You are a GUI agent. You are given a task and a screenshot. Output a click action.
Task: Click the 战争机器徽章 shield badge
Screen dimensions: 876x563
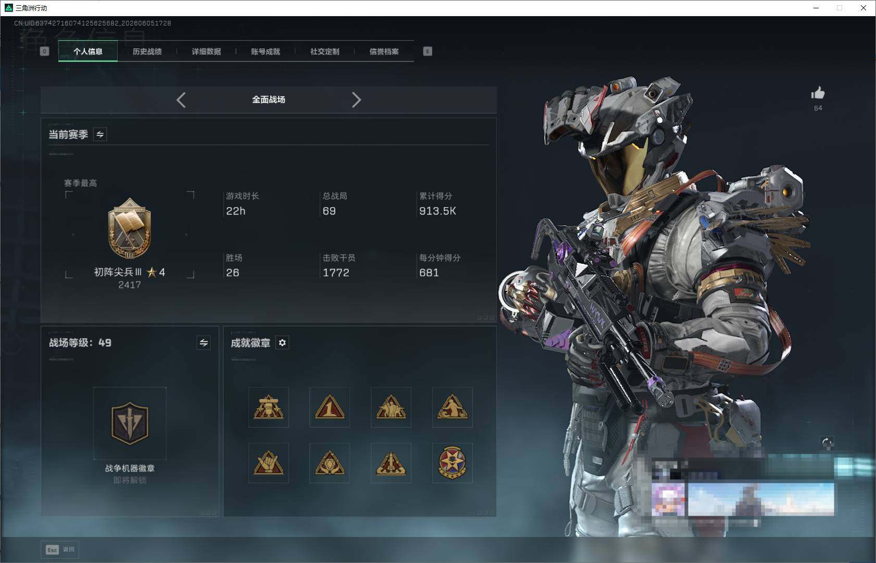130,423
